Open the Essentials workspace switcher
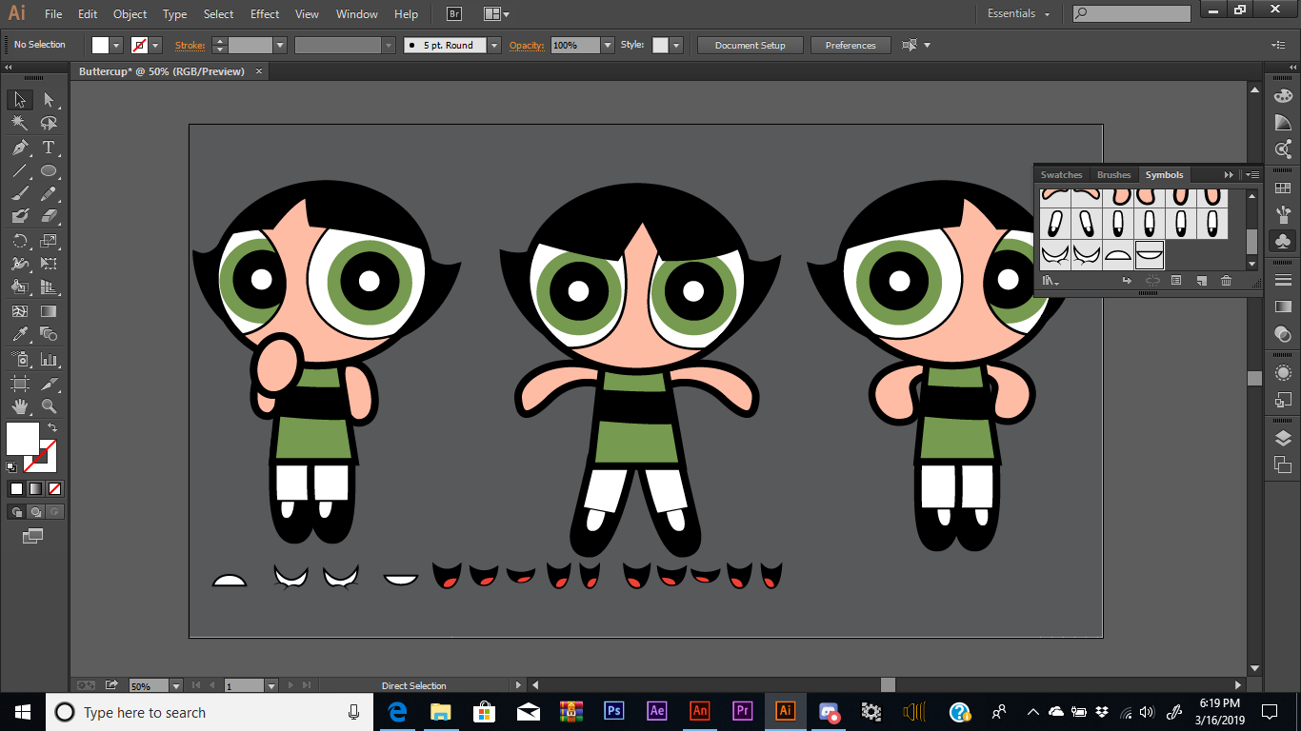Image resolution: width=1301 pixels, height=731 pixels. (1018, 14)
